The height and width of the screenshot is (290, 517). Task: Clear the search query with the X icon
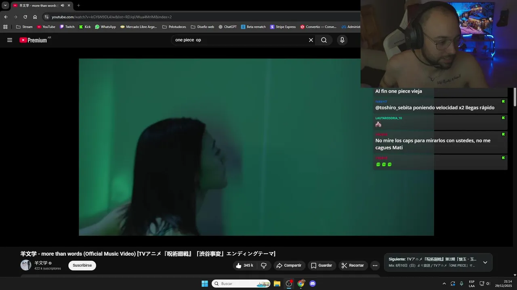[311, 40]
